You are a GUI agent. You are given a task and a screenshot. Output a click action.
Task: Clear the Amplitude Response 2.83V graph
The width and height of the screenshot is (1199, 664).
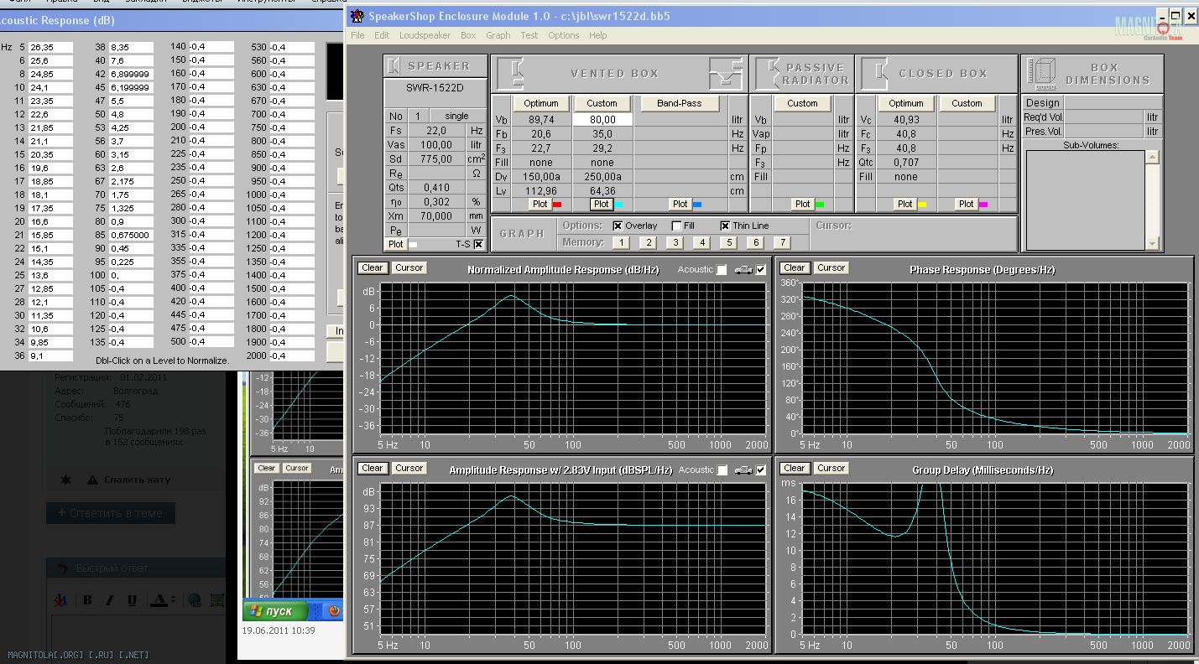(373, 469)
